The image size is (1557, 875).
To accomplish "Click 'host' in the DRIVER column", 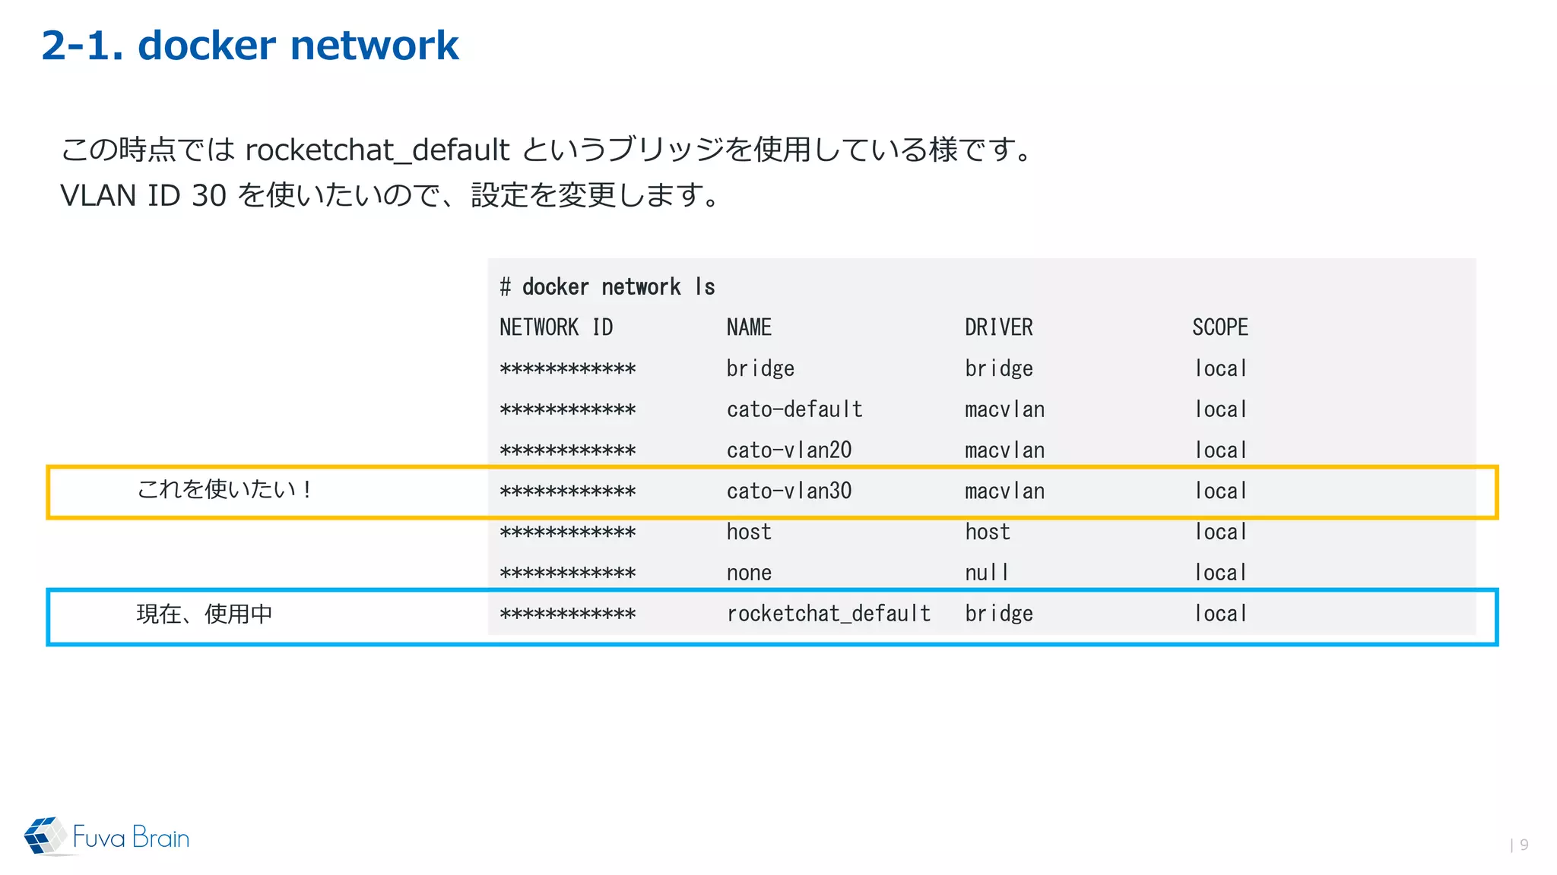I will pos(988,532).
